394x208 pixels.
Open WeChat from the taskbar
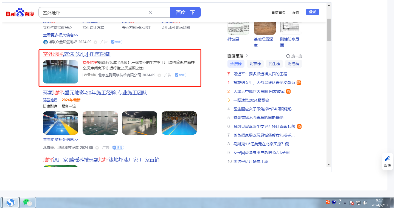pos(28,203)
